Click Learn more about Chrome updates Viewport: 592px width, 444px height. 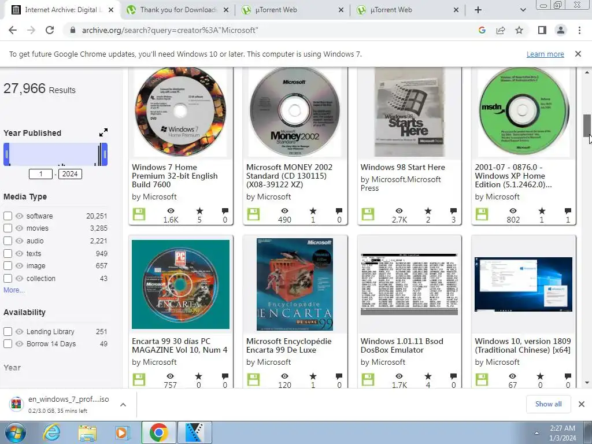(545, 54)
